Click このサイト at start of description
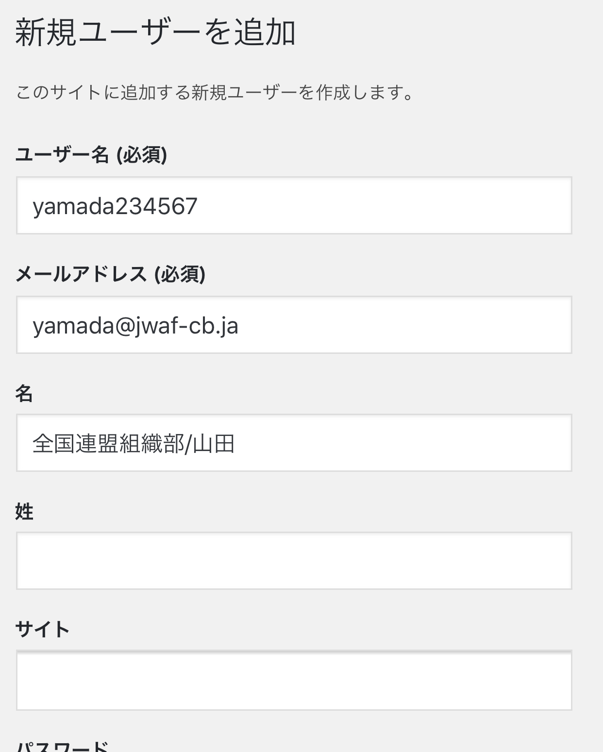 pos(58,92)
